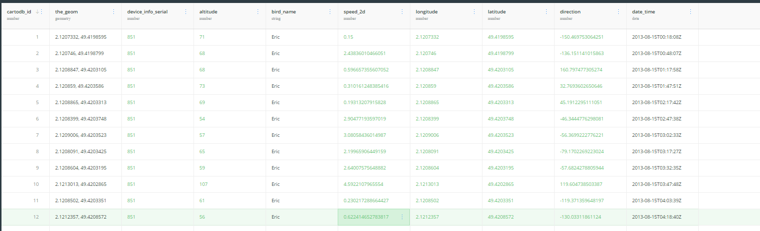Open cell options in highlighted speed_2d cell

pos(402,217)
